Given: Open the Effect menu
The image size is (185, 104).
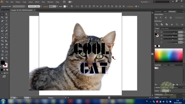Looking at the screenshot, I should (x=37, y=2).
